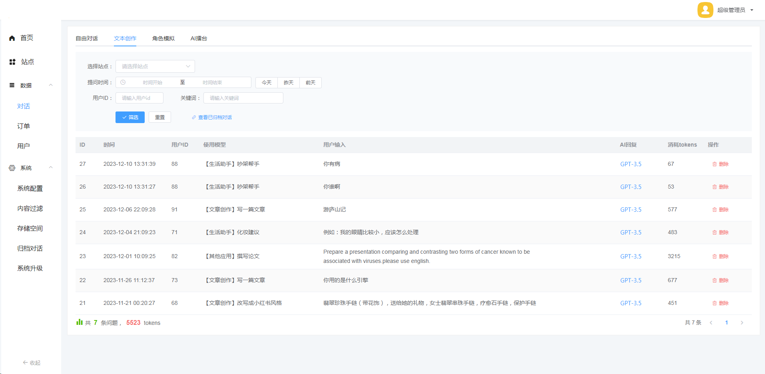The width and height of the screenshot is (765, 374).
Task: Open 站点 in the sidebar
Action: pos(27,62)
